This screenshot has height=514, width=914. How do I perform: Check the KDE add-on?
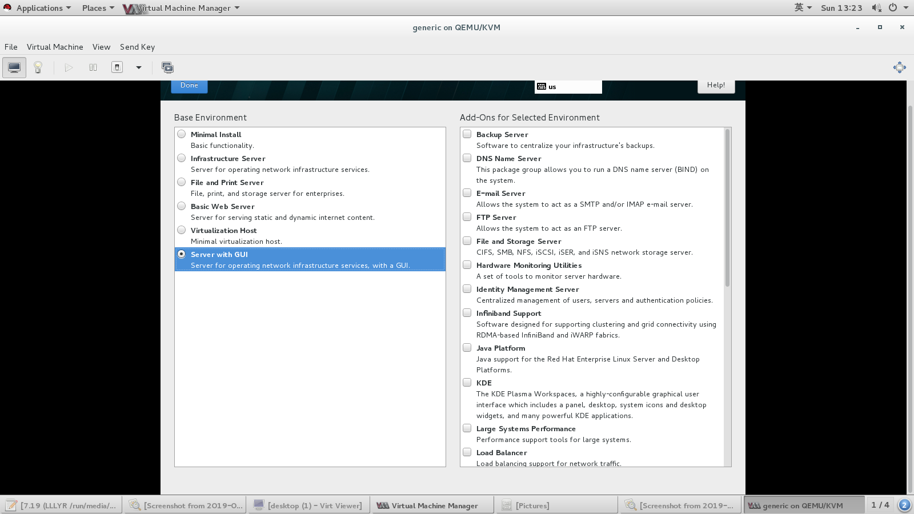(x=467, y=383)
